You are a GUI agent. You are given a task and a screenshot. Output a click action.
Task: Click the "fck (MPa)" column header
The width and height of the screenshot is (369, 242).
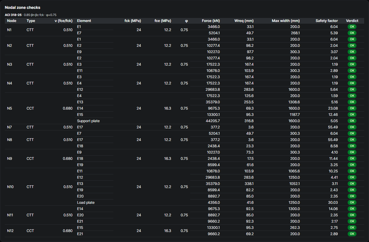click(133, 21)
